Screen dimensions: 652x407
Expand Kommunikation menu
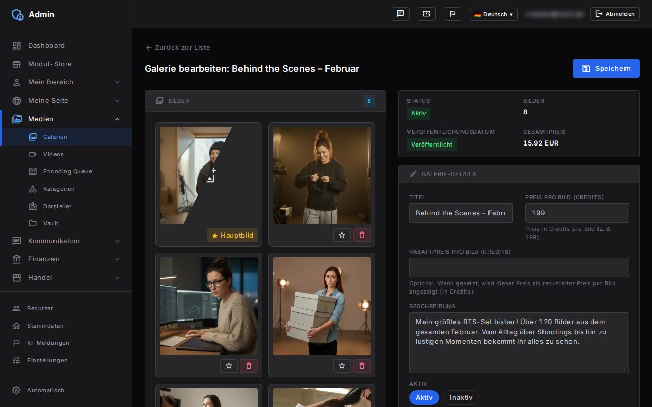coord(66,241)
